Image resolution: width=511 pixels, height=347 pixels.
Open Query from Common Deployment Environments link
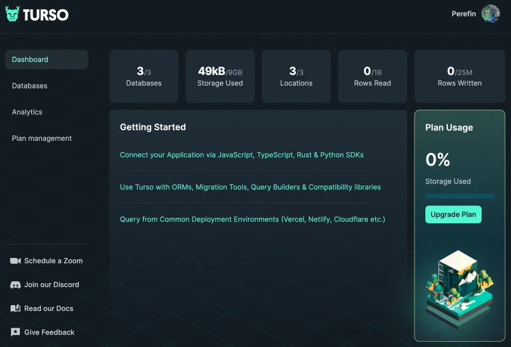point(253,219)
